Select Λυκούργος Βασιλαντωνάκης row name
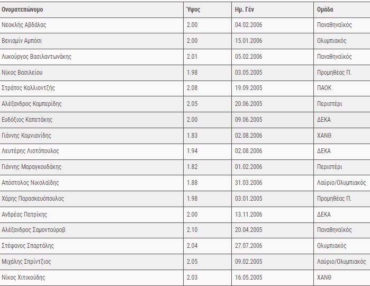Image resolution: width=370 pixels, height=286 pixels. (37, 57)
